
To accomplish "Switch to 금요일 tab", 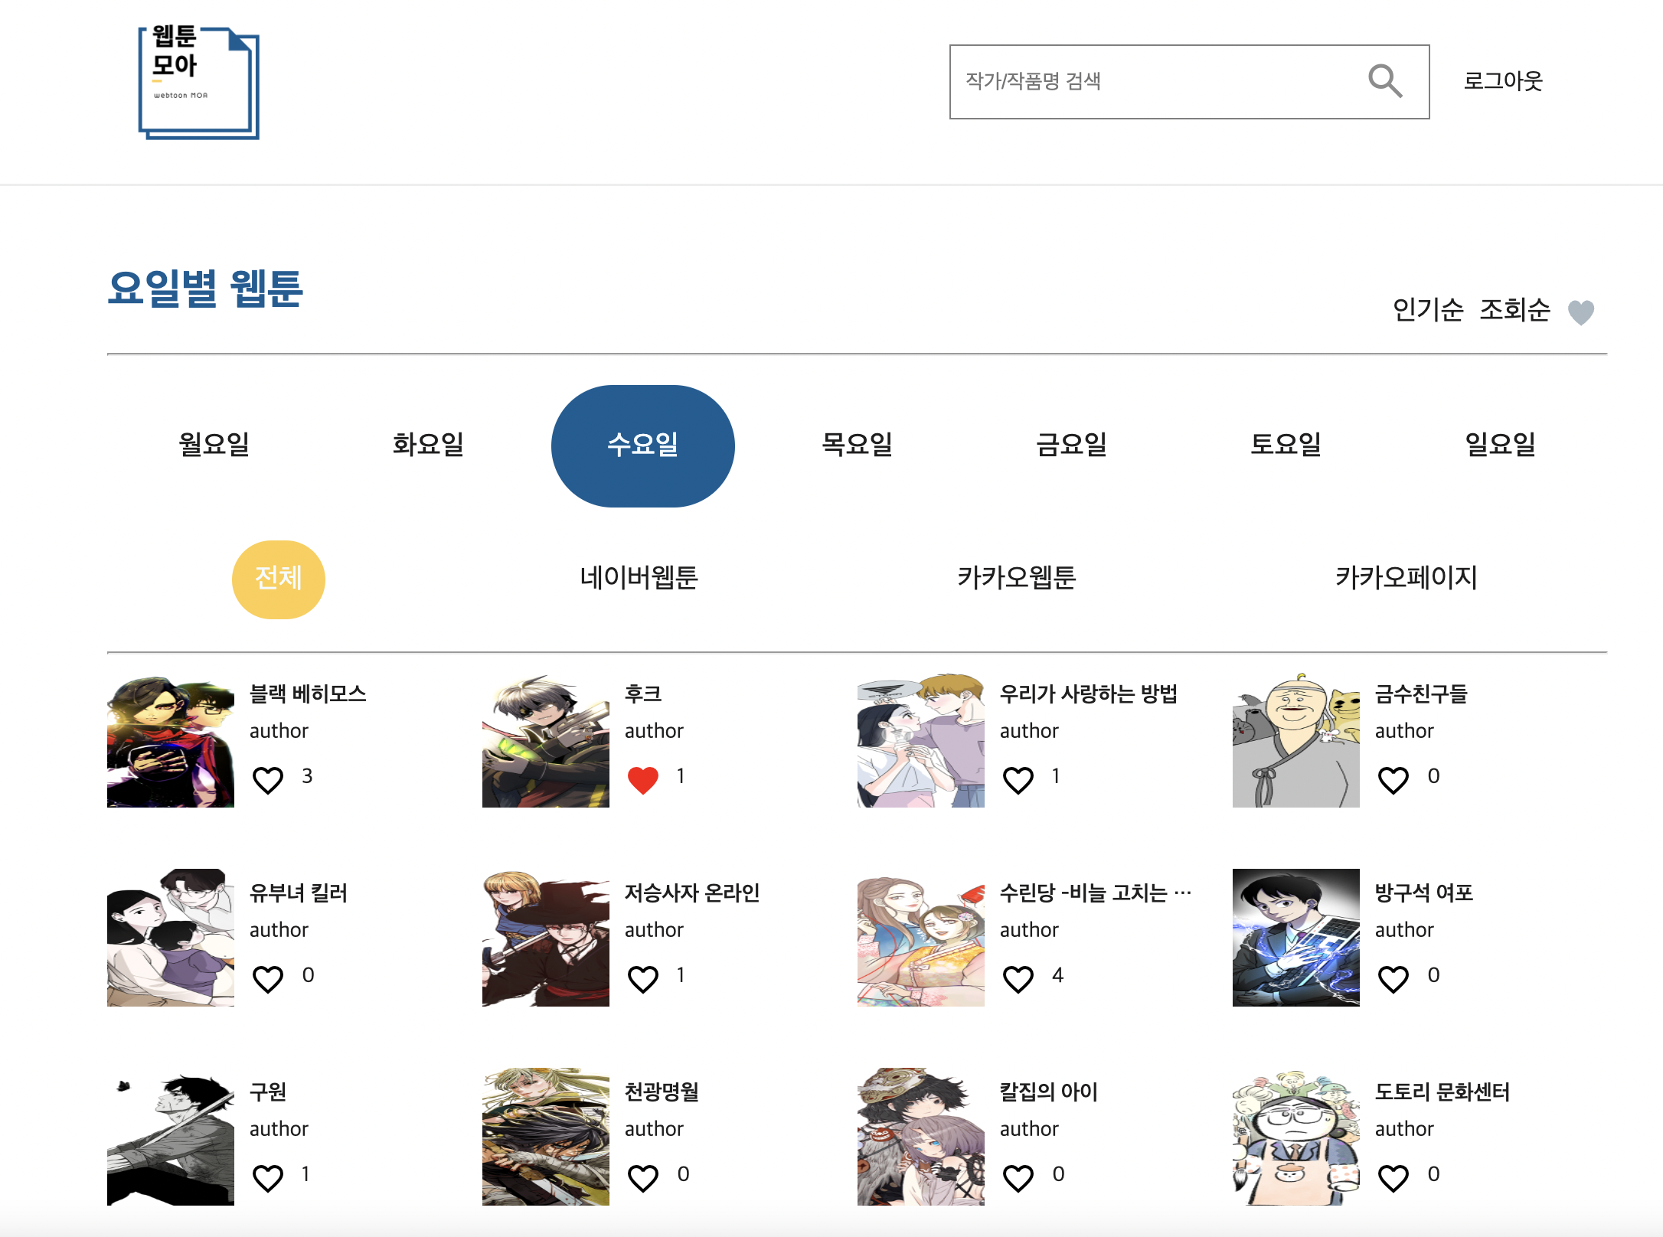I will 1071,445.
